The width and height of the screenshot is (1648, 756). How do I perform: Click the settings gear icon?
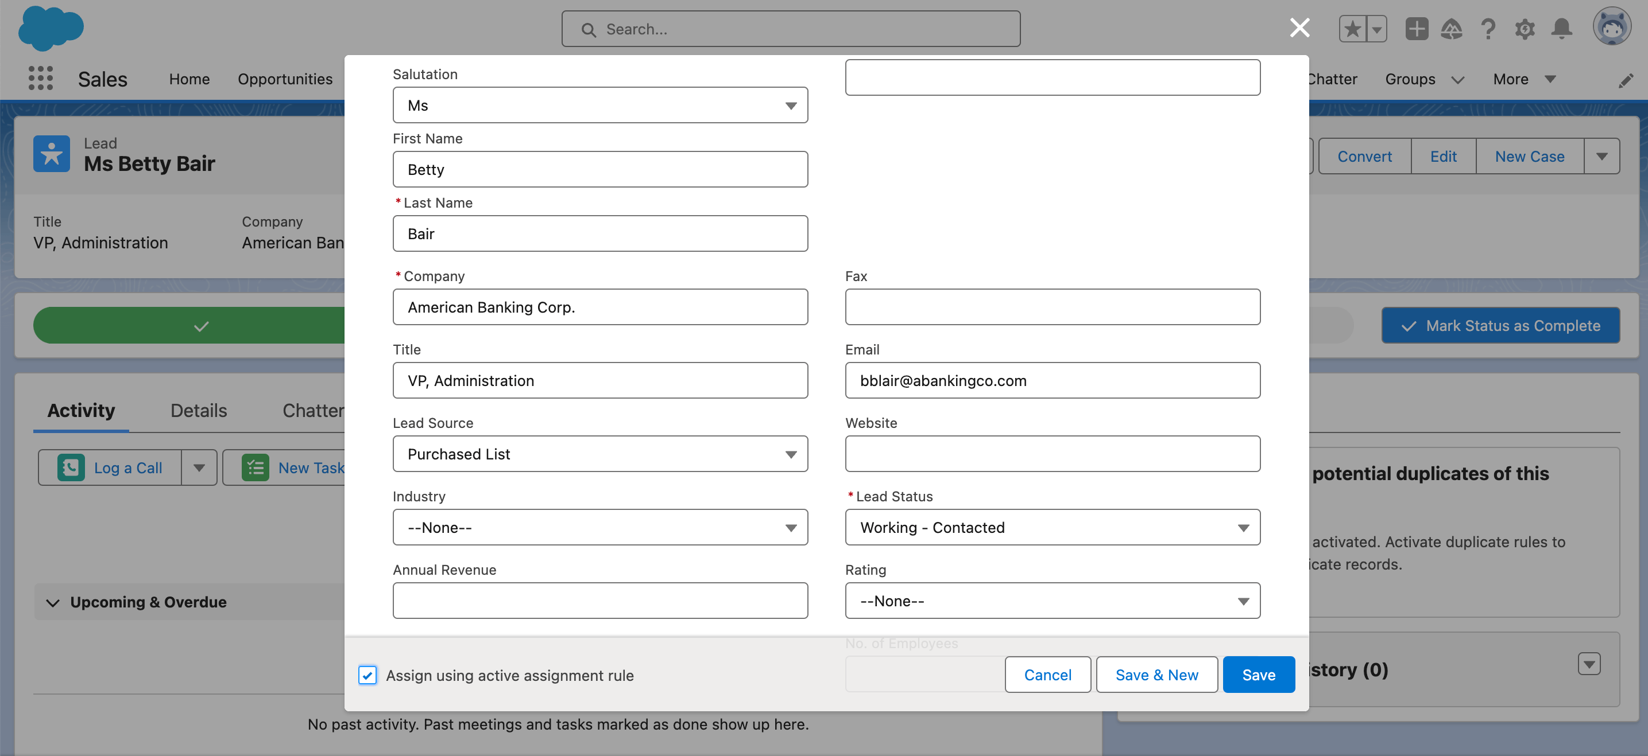pos(1525,29)
